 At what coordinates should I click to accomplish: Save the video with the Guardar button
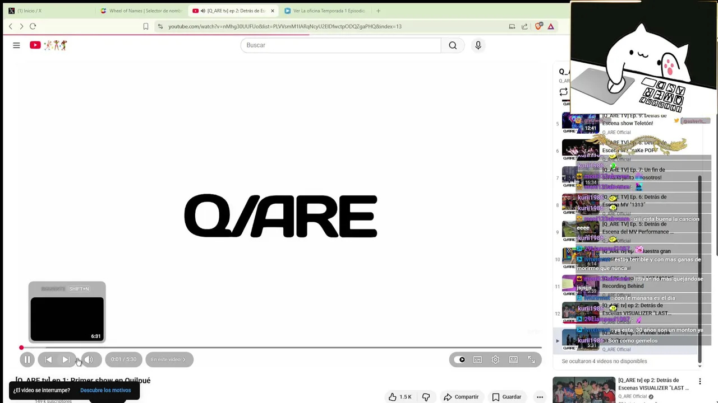(507, 397)
